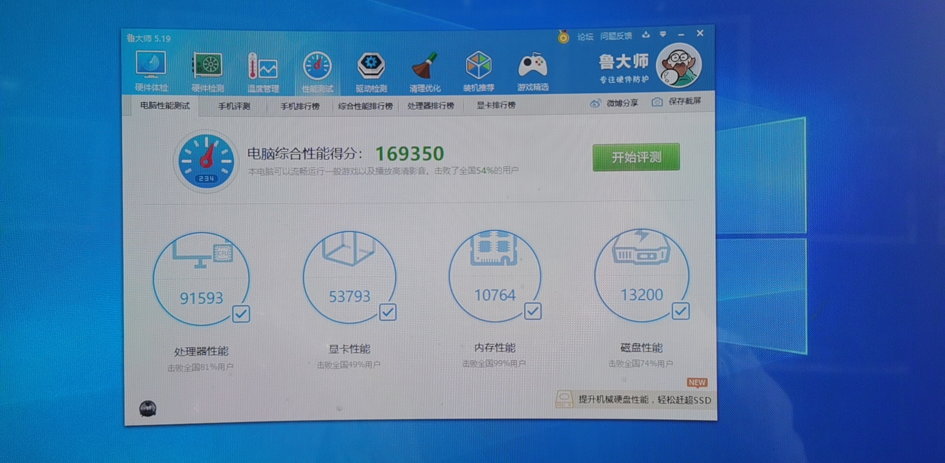The width and height of the screenshot is (945, 463).
Task: Open 装机推荐 build recommendations
Action: click(479, 69)
